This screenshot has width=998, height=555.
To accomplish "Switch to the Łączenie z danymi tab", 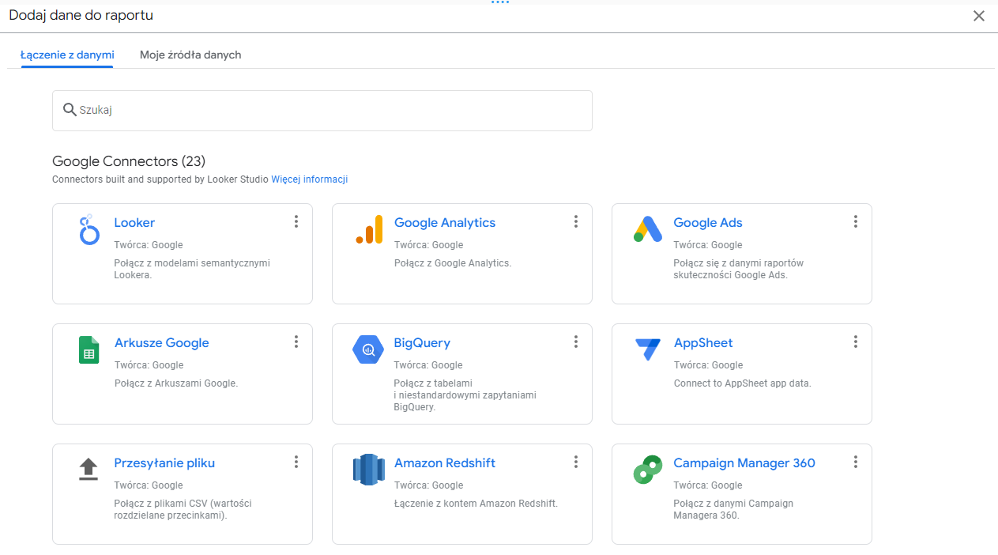I will coord(67,55).
